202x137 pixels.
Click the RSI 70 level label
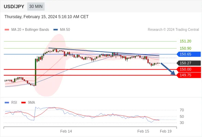click(182, 110)
